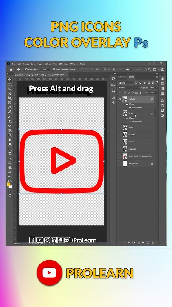Select the Clone Stamp tool

[x=9, y=121]
